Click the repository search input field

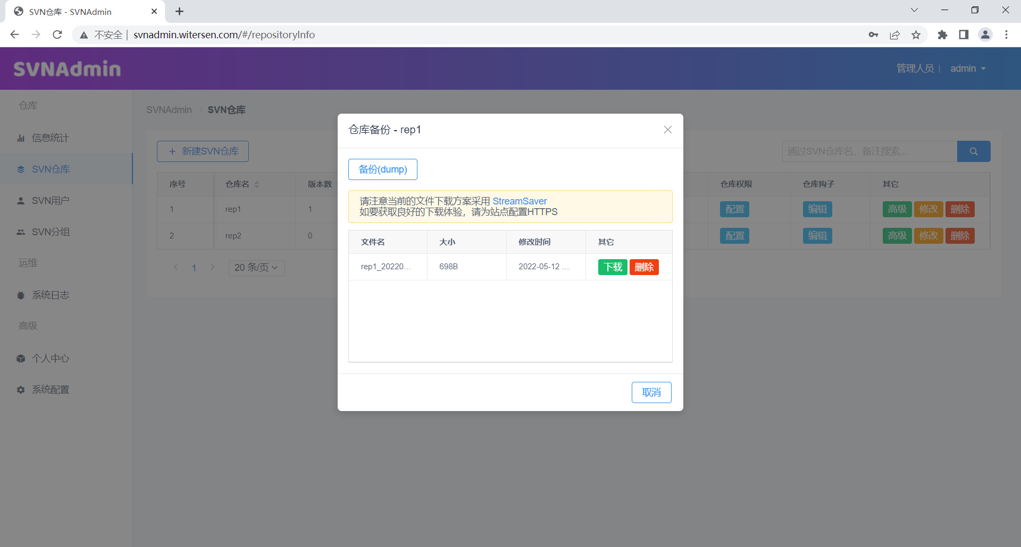tap(869, 151)
